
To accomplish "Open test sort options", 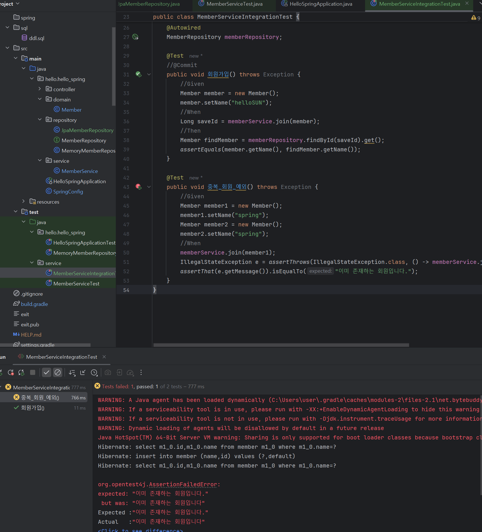I will [x=72, y=372].
